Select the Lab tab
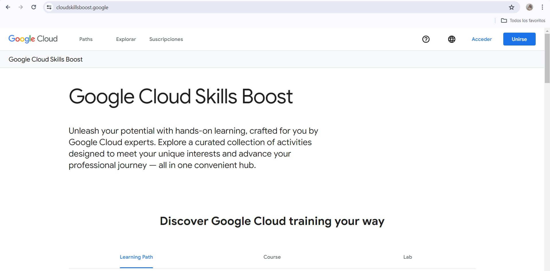The image size is (550, 271). 408,257
